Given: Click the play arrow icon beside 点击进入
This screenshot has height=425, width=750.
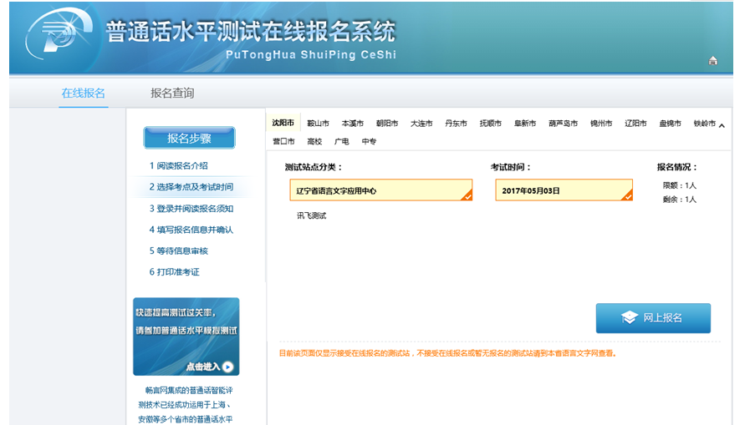Looking at the screenshot, I should point(227,367).
